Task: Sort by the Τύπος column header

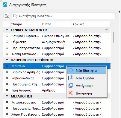Action: click(x=56, y=24)
